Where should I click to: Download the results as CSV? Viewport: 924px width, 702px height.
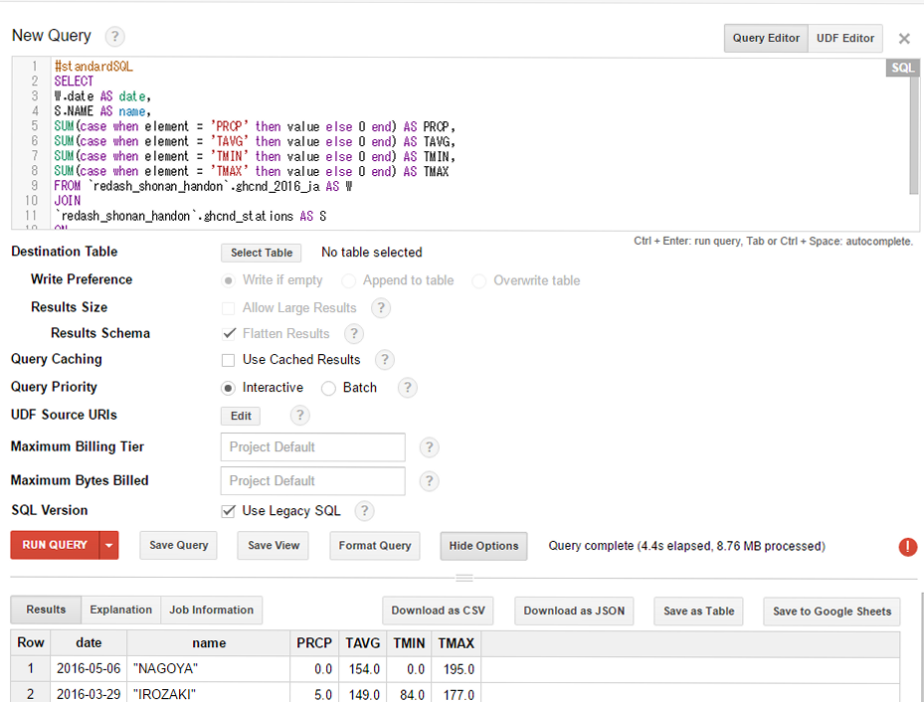[x=438, y=611]
